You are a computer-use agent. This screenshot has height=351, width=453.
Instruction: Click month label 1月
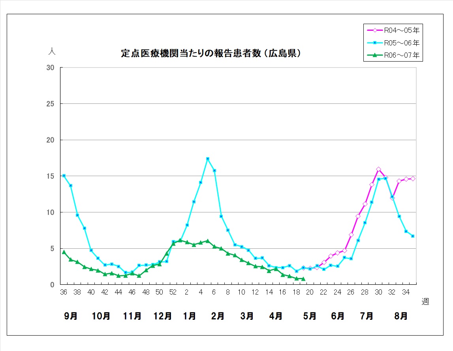click(x=189, y=316)
